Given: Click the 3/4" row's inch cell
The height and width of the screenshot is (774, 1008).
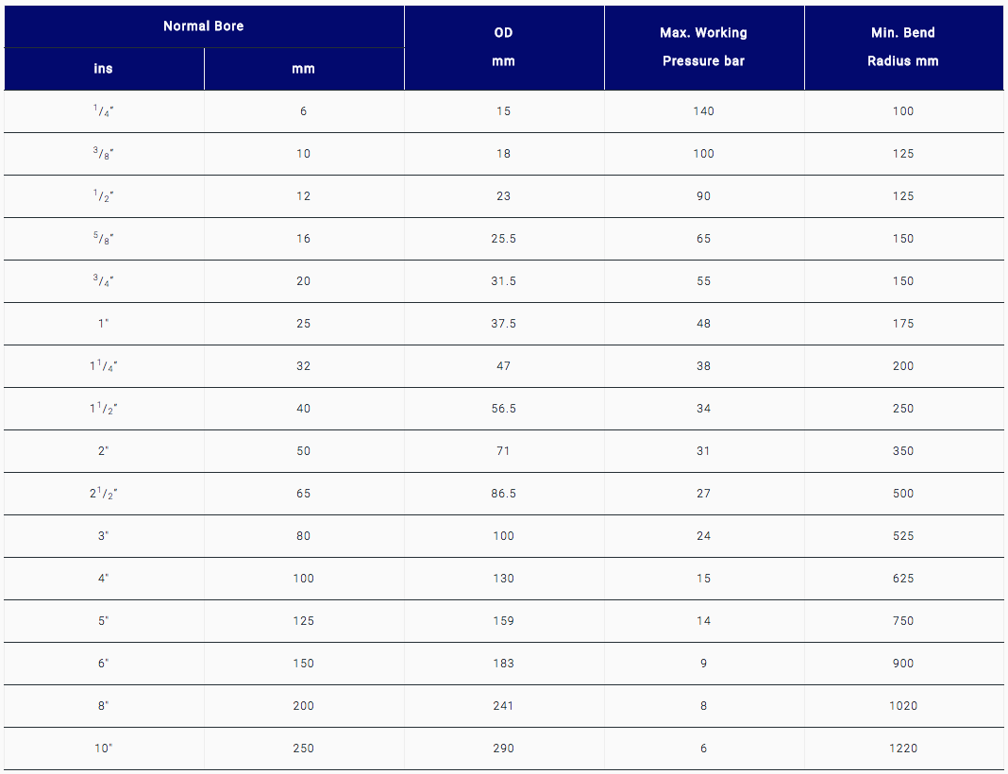Looking at the screenshot, I should click(104, 281).
